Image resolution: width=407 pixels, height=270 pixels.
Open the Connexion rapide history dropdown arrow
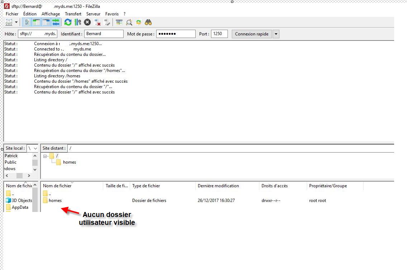pyautogui.click(x=276, y=34)
